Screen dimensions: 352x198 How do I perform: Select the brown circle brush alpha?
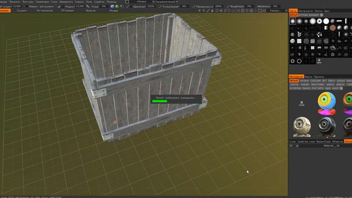[x=333, y=28]
